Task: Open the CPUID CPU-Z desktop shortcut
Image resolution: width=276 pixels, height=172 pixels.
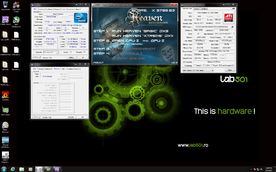Action: point(5,21)
